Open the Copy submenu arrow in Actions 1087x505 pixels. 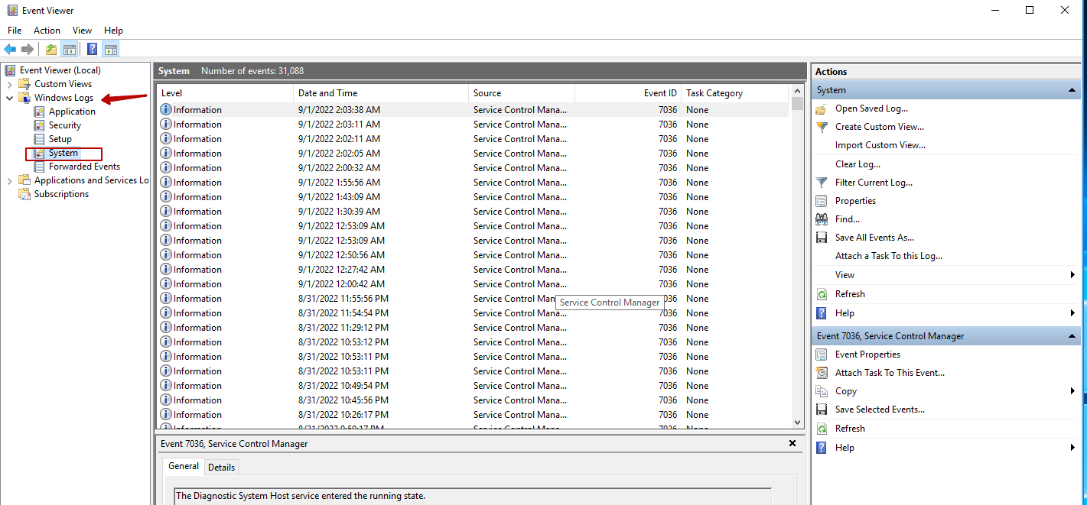tap(1072, 391)
